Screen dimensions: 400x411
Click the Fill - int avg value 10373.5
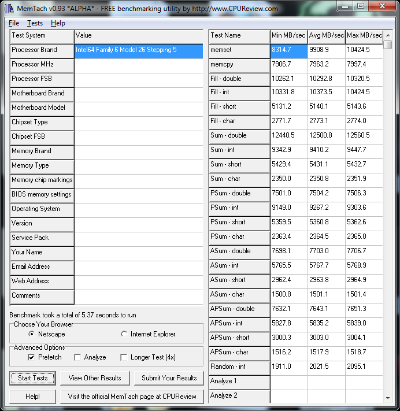(327, 93)
